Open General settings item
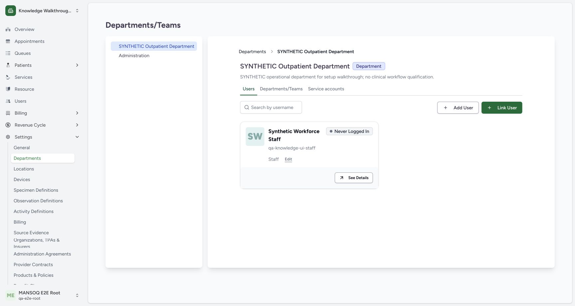Image resolution: width=575 pixels, height=306 pixels. [43, 148]
